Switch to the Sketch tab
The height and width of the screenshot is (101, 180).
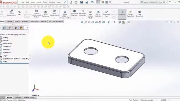[17, 22]
